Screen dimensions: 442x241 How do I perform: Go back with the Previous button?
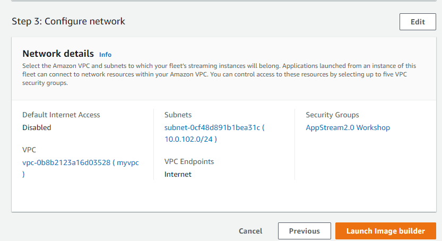[x=304, y=231]
